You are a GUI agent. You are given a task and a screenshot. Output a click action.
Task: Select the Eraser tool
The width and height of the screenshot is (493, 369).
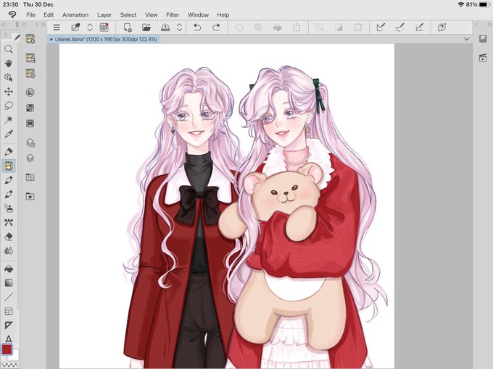pyautogui.click(x=9, y=237)
